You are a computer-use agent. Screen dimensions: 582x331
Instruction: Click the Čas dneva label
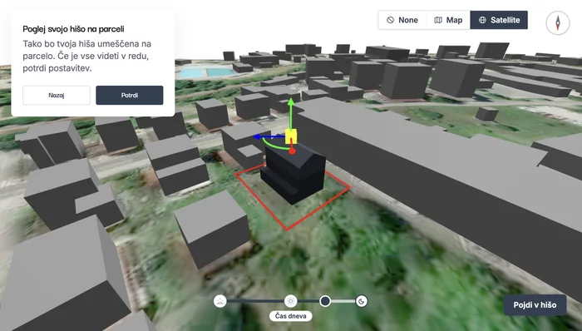pos(291,316)
